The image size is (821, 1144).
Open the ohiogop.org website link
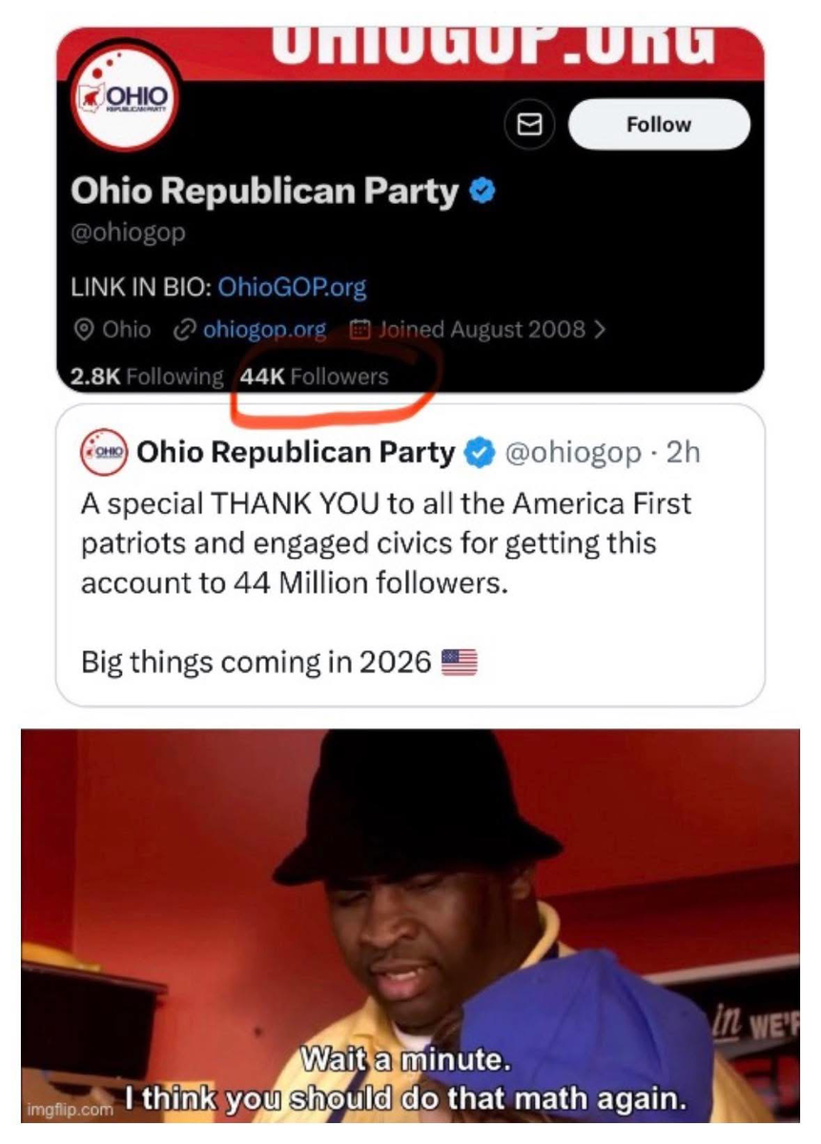264,330
